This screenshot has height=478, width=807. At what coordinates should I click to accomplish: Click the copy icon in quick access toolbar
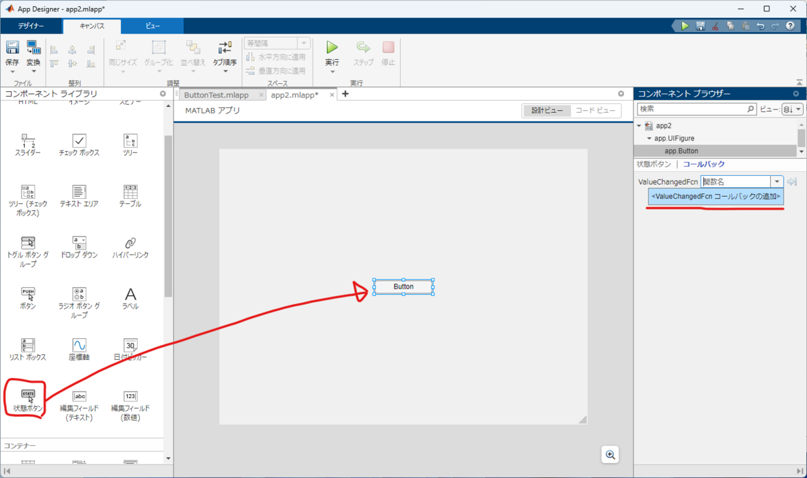(730, 26)
